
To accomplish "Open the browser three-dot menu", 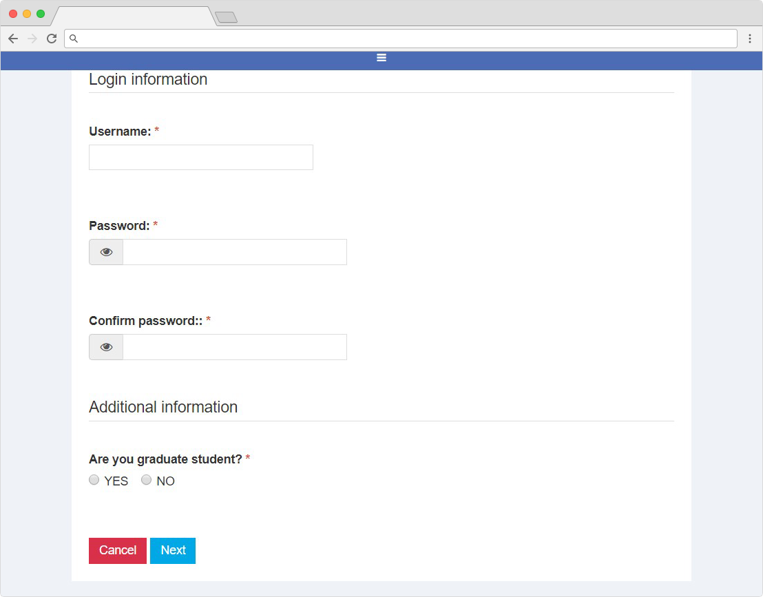I will [750, 39].
